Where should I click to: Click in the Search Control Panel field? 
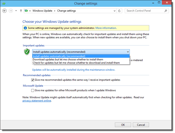[x=145, y=11]
